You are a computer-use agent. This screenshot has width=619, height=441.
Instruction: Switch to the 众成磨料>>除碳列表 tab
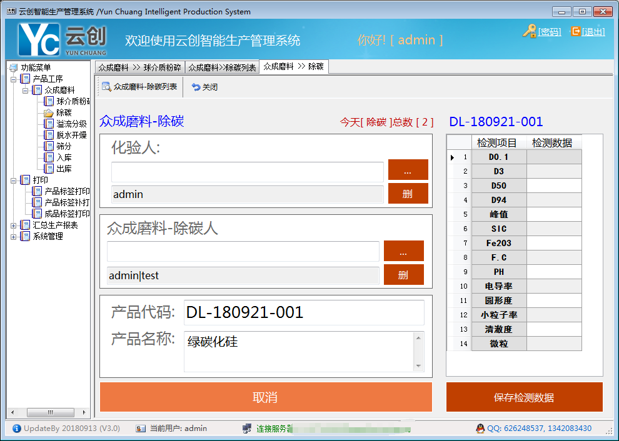[222, 67]
